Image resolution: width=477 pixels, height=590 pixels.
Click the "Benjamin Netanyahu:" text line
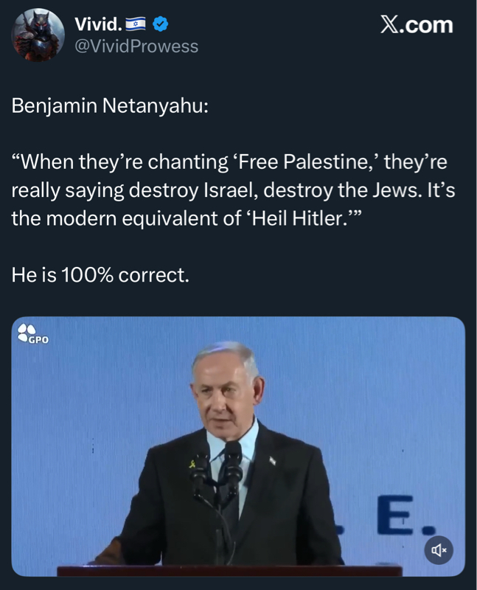click(111, 105)
